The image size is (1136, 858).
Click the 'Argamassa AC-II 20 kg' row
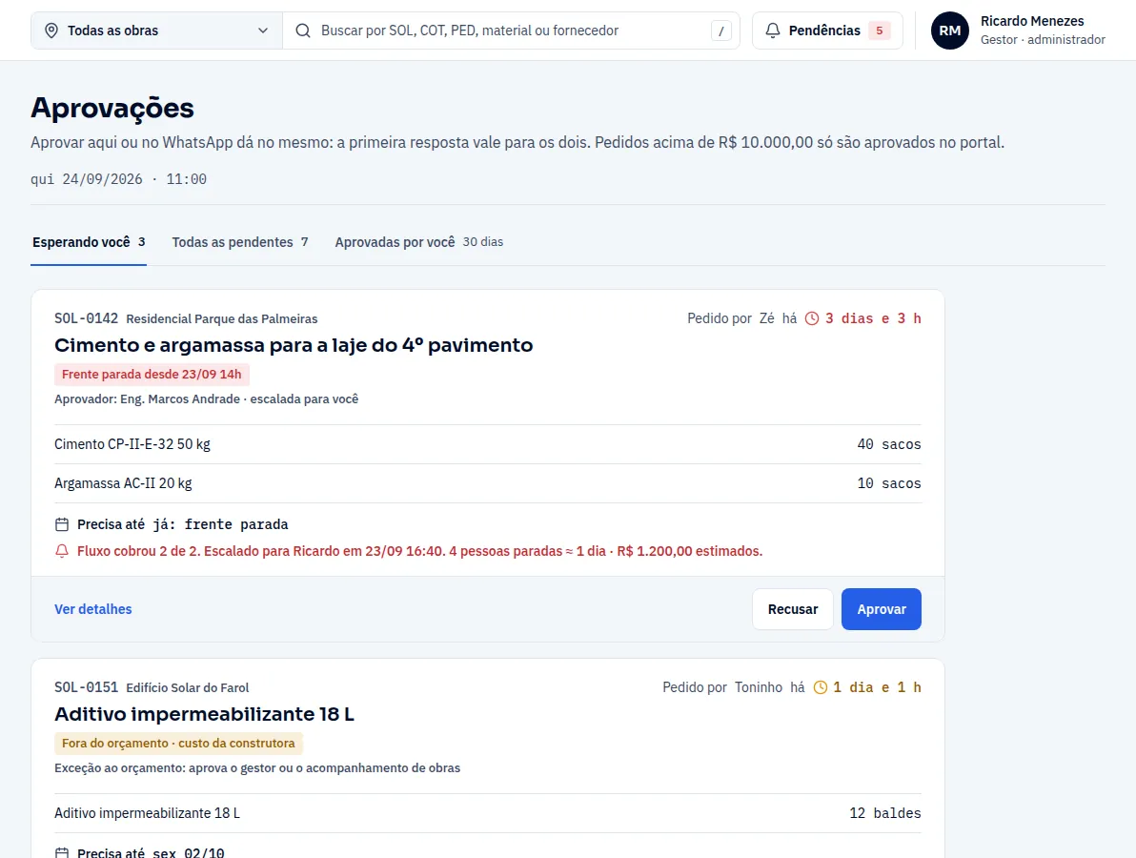tap(488, 483)
